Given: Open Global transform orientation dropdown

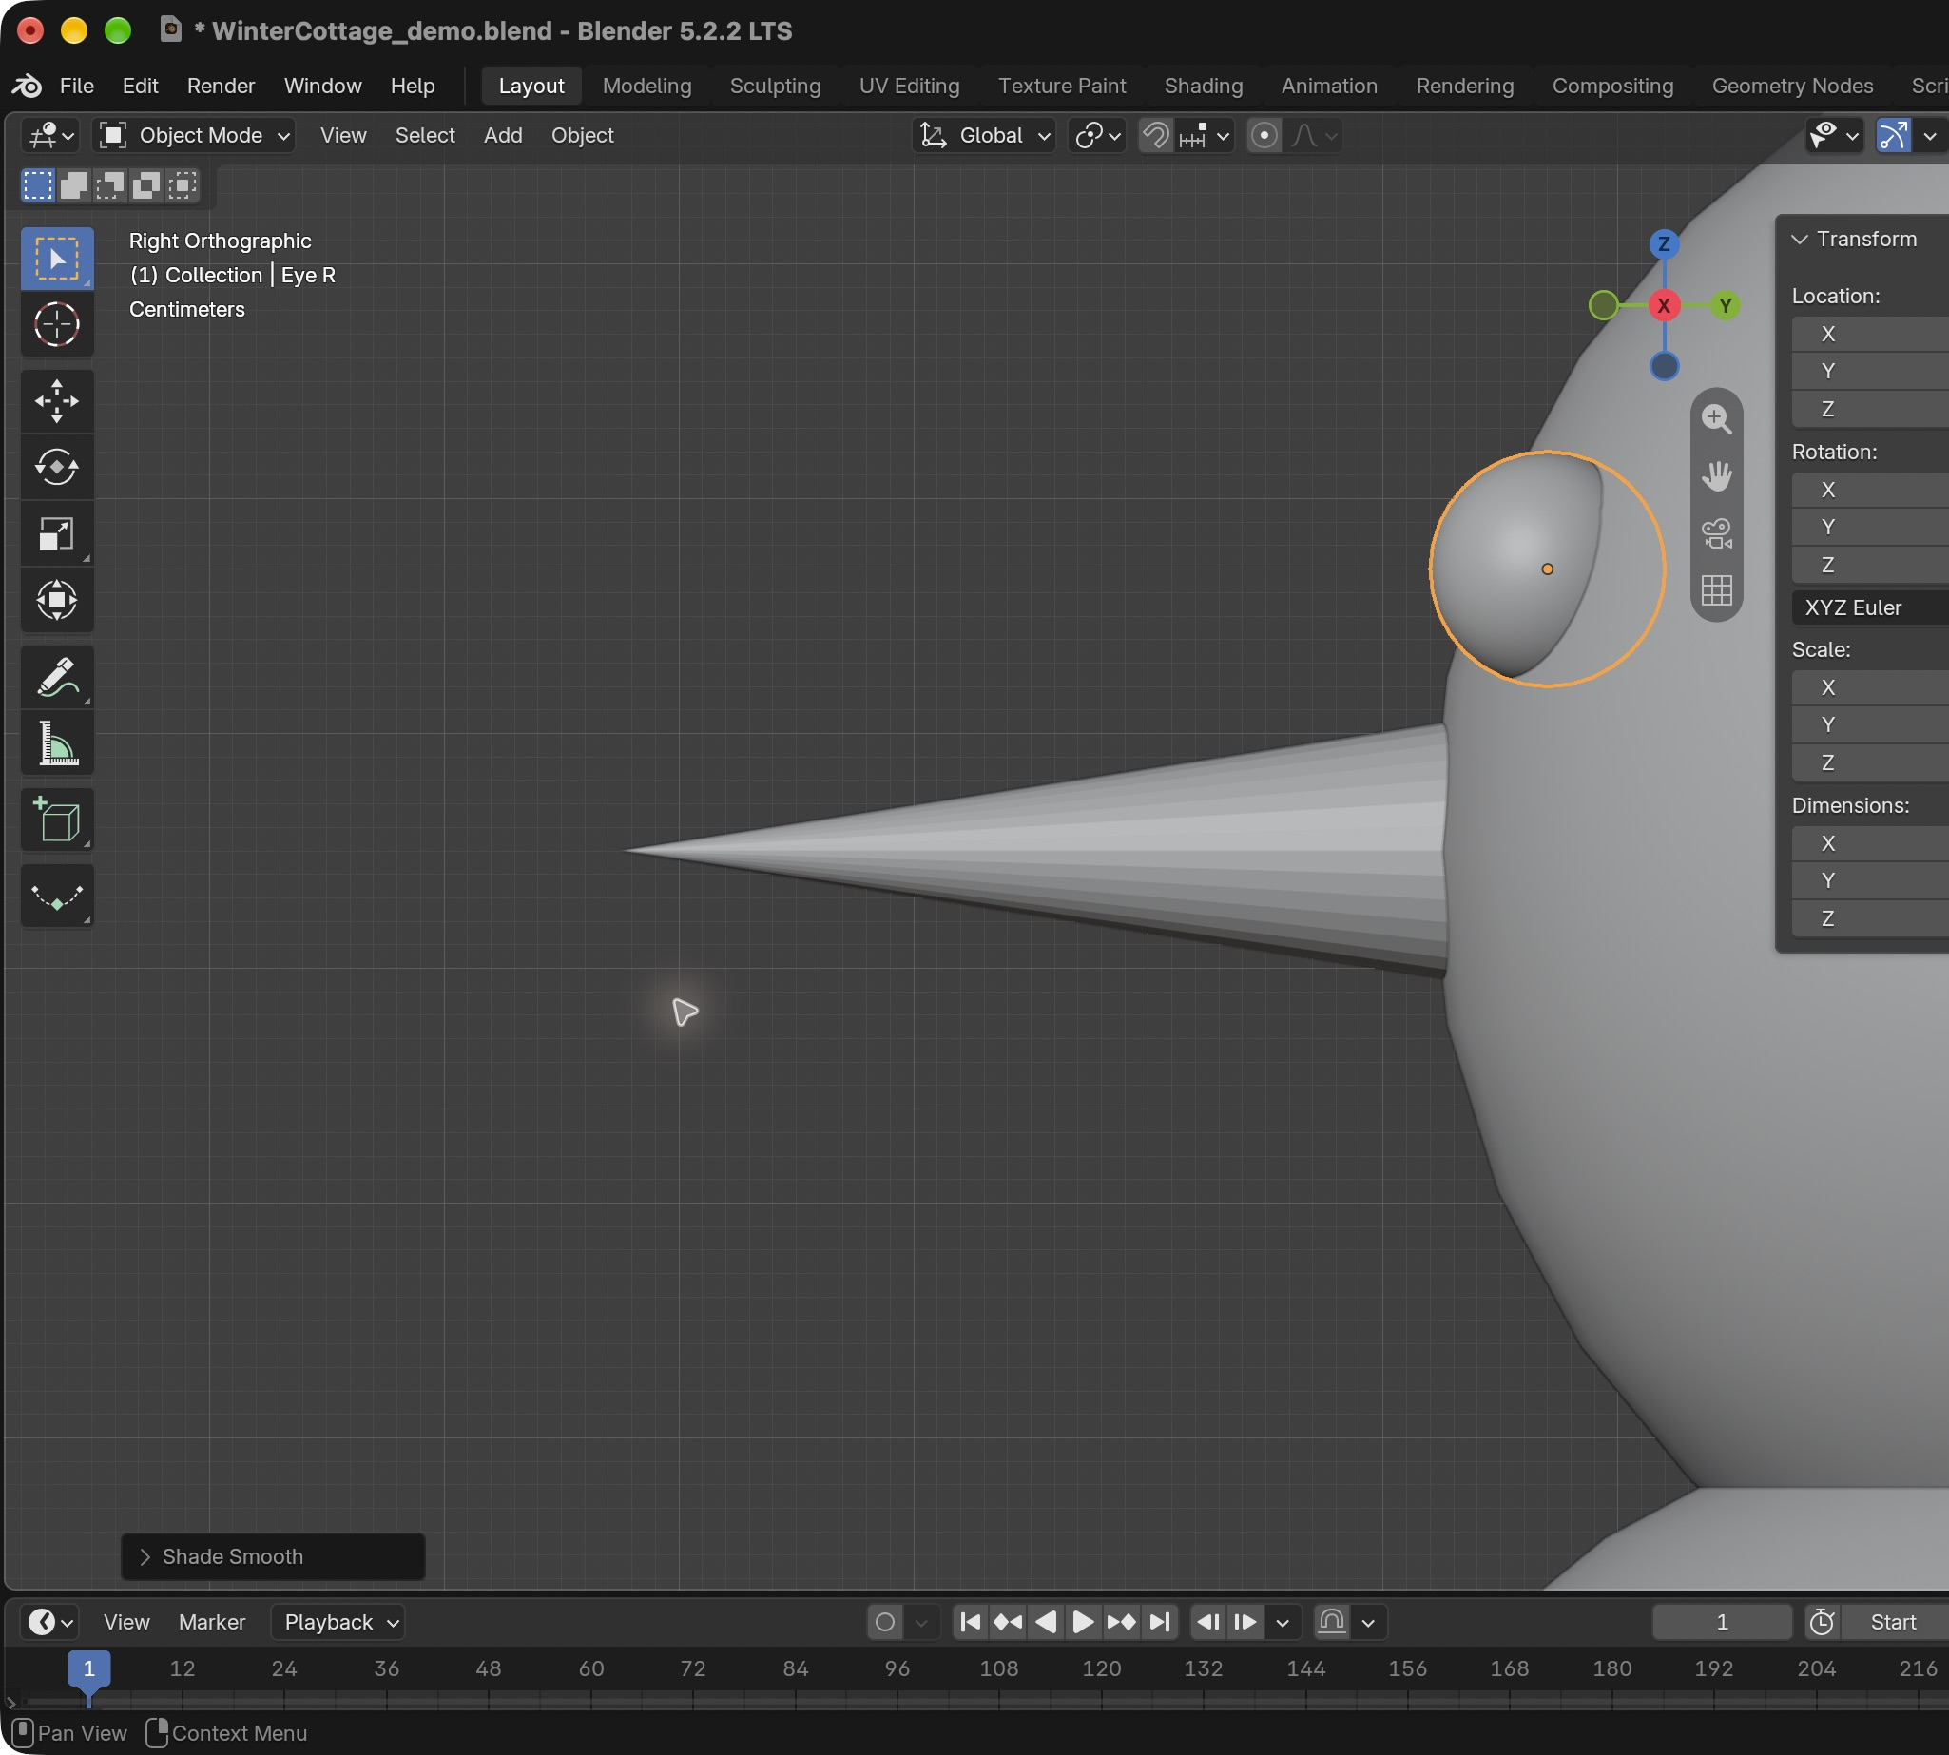Looking at the screenshot, I should (x=983, y=135).
